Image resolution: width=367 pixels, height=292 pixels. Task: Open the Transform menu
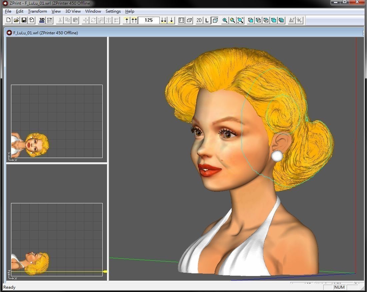coord(37,11)
